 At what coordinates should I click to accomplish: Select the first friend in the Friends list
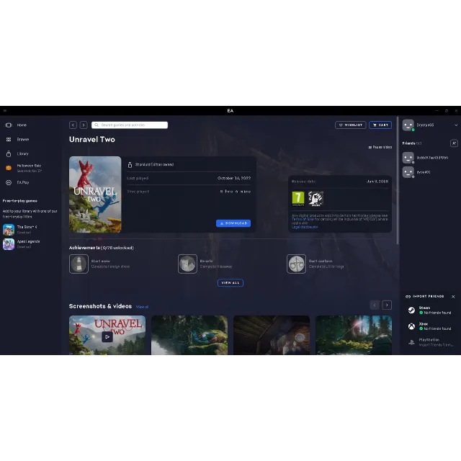coord(425,158)
